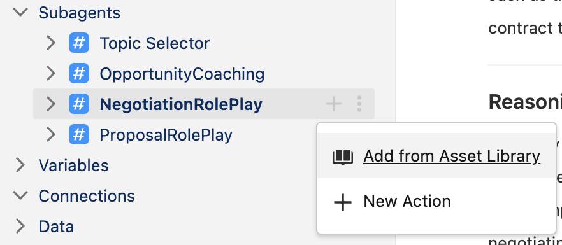The image size is (562, 245).
Task: Click the plus icon next to New Action
Action: pos(343,202)
